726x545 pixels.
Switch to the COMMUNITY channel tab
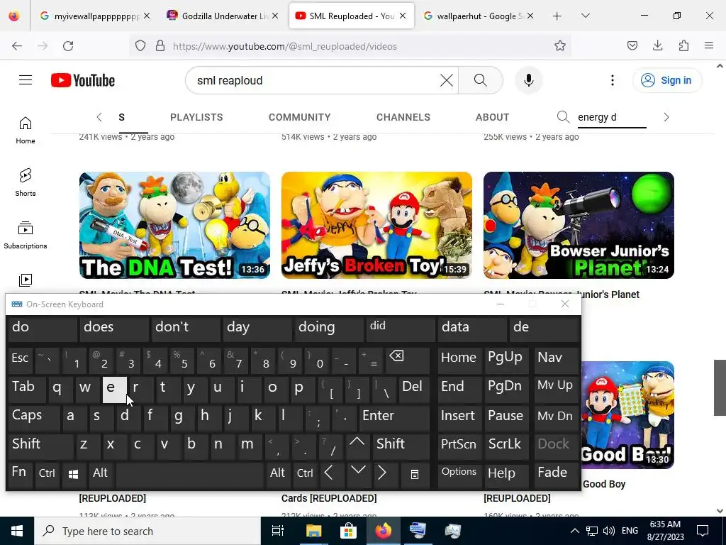(300, 117)
